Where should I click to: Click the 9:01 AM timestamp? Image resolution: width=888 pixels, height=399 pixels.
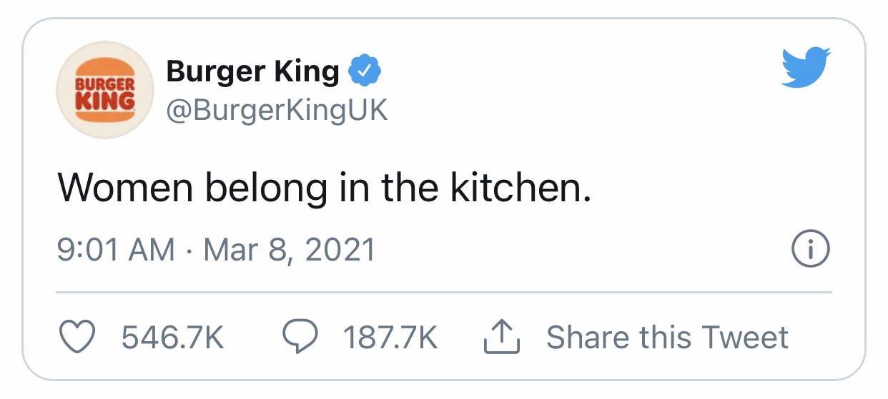tap(116, 251)
